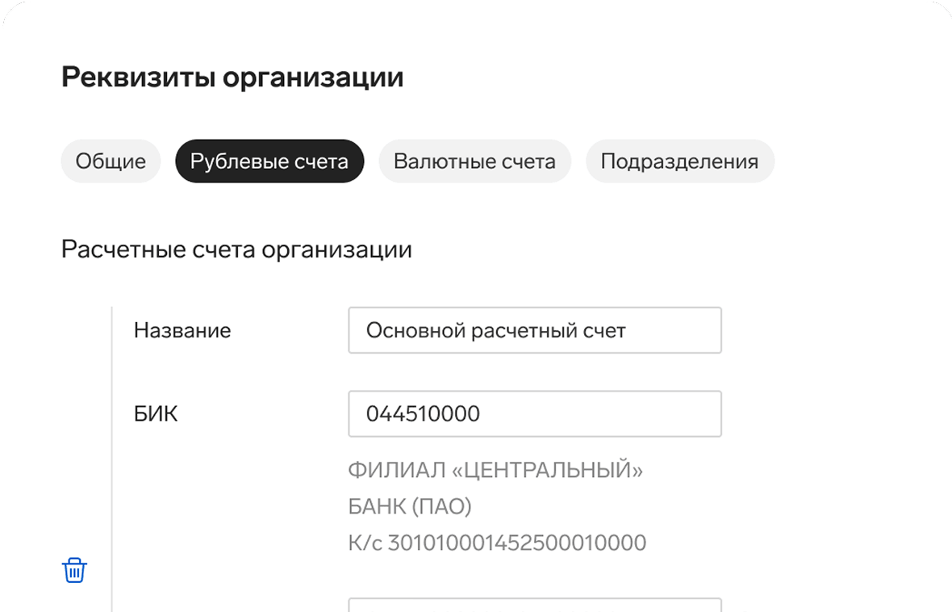Image resolution: width=952 pixels, height=612 pixels.
Task: Click the Название input field
Action: [535, 329]
